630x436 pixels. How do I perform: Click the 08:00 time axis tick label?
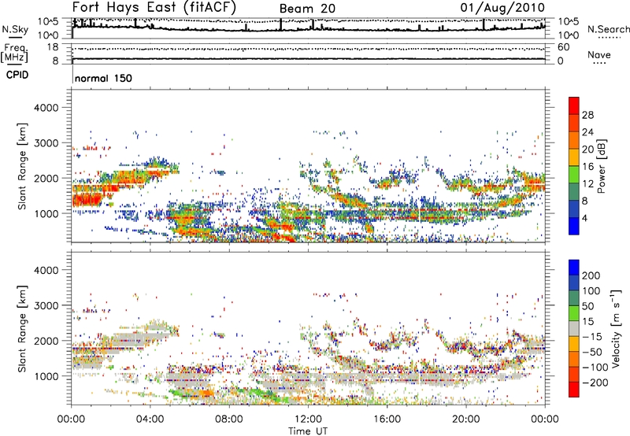229,419
